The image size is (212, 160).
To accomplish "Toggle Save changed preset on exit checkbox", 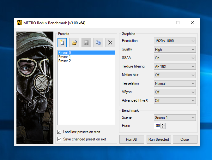I will pyautogui.click(x=59, y=139).
